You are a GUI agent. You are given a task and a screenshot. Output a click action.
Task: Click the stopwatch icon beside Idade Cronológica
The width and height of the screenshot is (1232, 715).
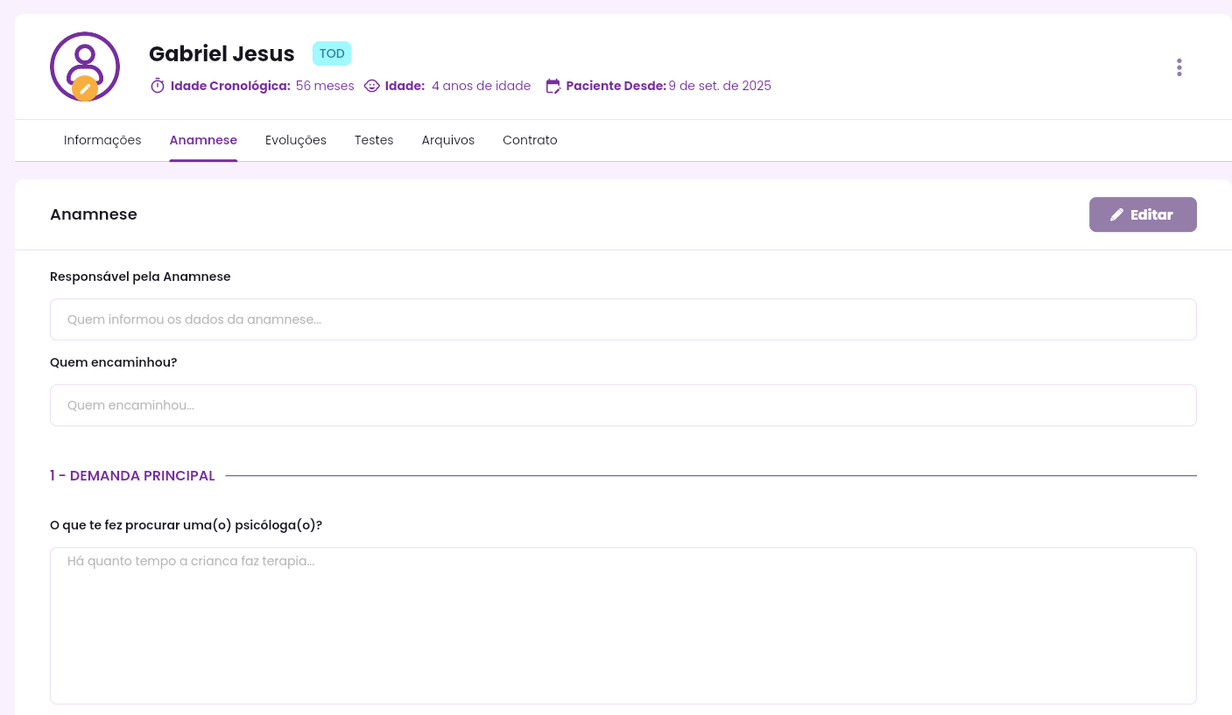click(158, 86)
